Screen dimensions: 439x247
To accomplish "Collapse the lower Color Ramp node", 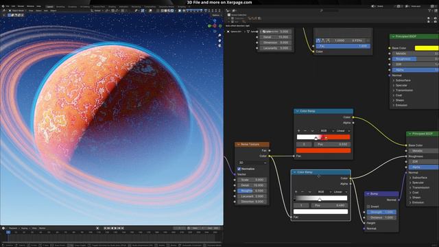I will (x=294, y=172).
